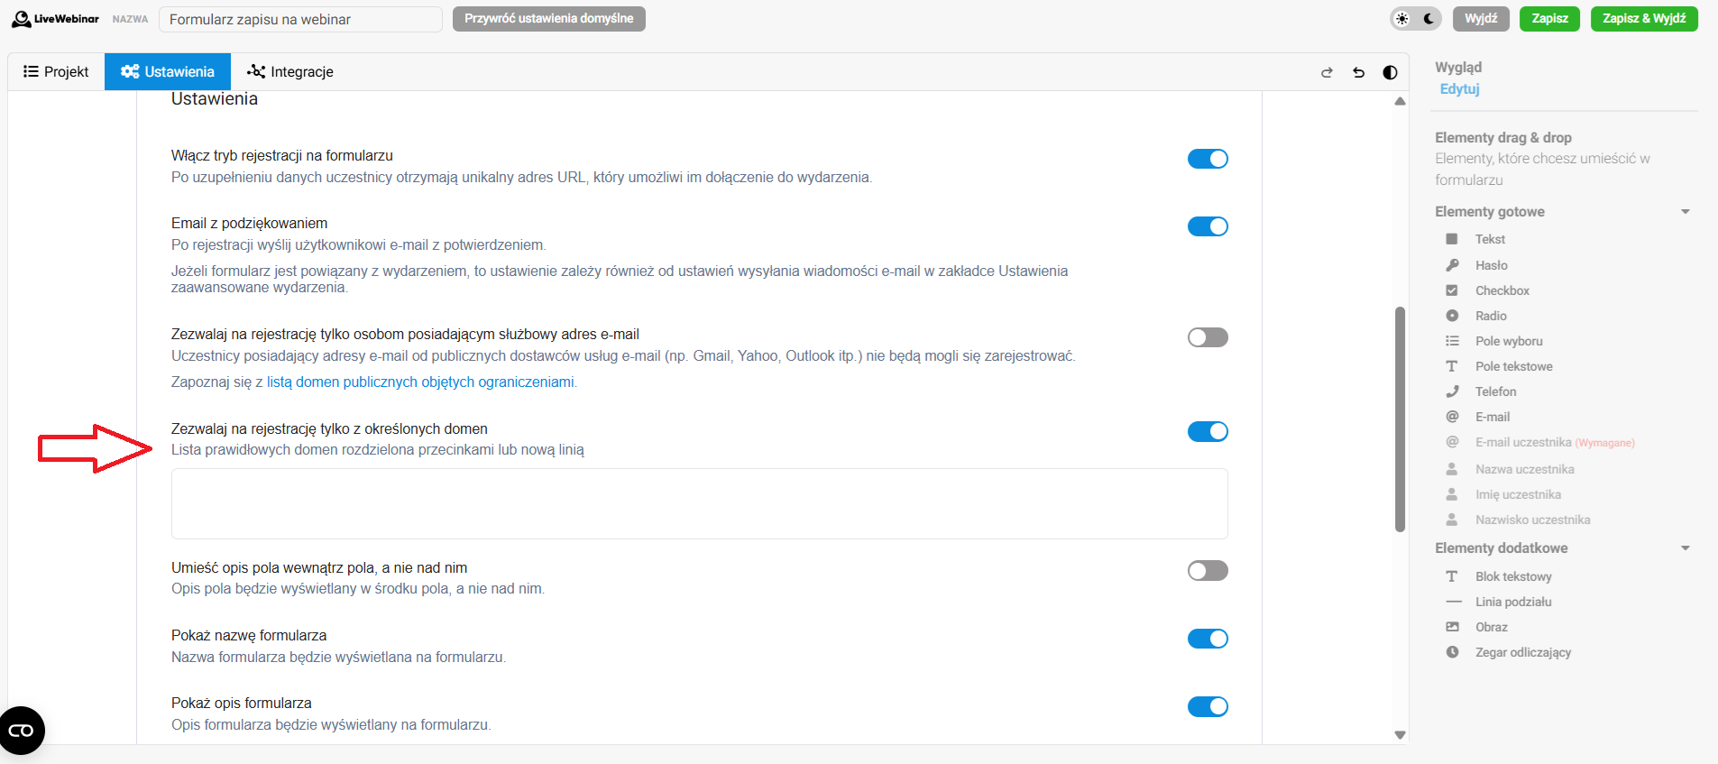Click the undo arrow icon

(1358, 72)
